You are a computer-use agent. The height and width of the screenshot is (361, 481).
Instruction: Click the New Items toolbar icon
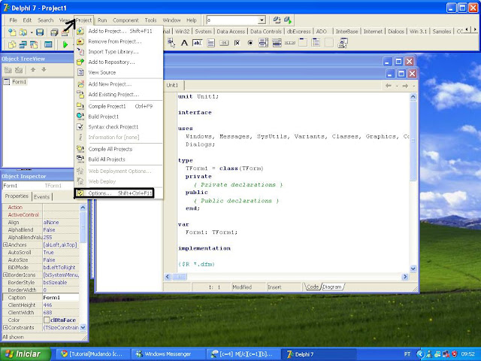(12, 32)
